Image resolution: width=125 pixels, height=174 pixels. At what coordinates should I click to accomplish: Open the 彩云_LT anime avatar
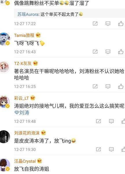pos(5,102)
